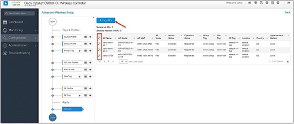
Task: Expand the Monitoring menu chevron
Action: (x=36, y=30)
